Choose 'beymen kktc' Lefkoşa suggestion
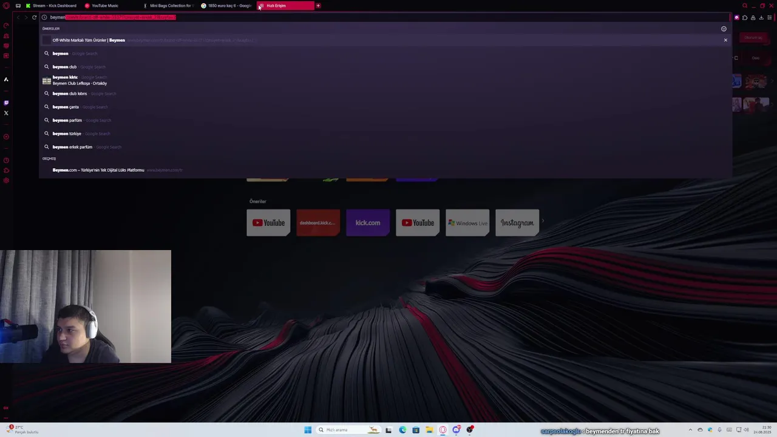777x437 pixels. (x=385, y=80)
